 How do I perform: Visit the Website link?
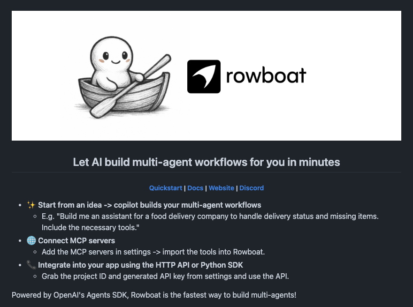click(221, 188)
